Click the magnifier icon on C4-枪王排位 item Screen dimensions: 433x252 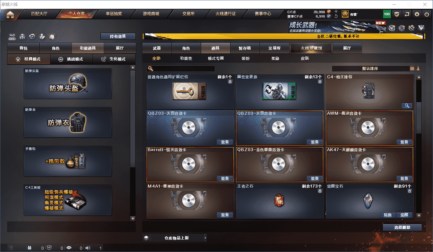407,106
